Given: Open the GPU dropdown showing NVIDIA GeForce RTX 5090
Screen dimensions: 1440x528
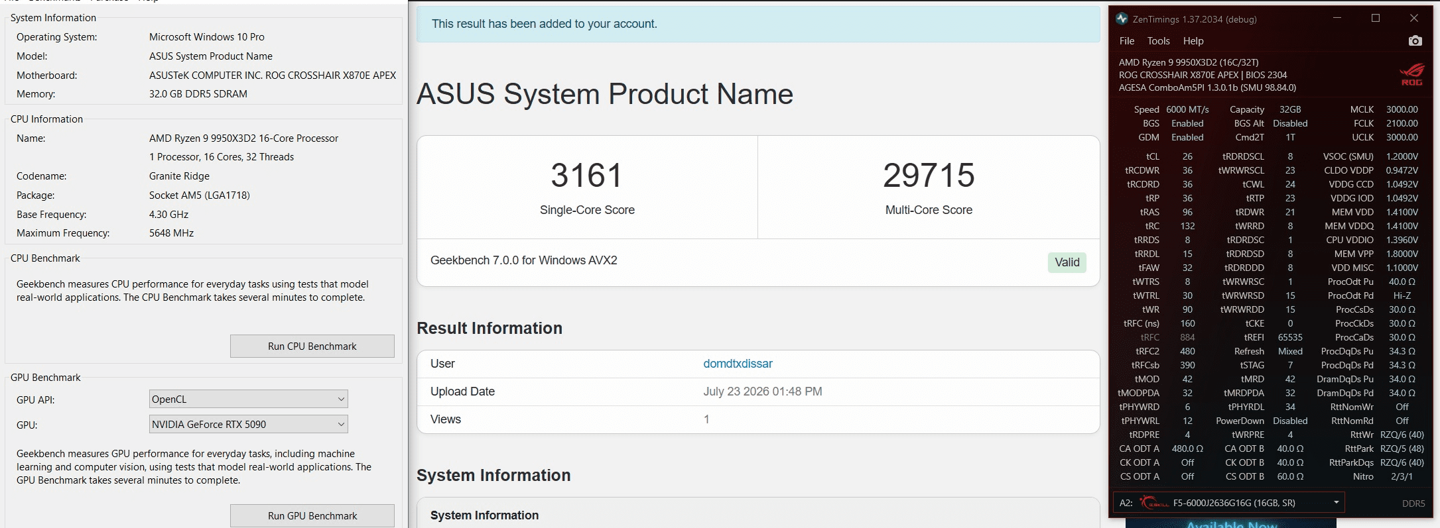Looking at the screenshot, I should click(x=249, y=424).
